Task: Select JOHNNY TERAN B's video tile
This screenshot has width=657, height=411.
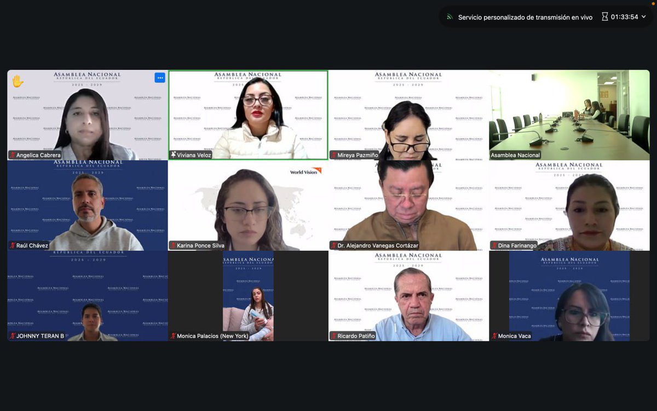Action: point(88,296)
